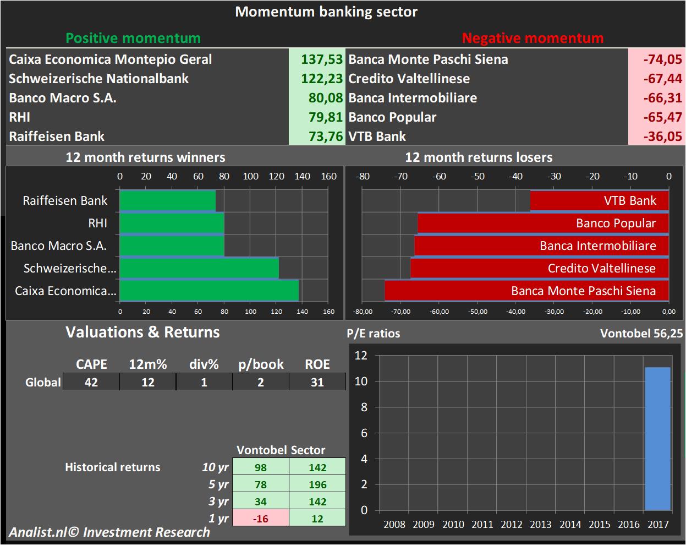Screen dimensions: 686x545
Task: Click the Banca Monte Paschi Siena table entry
Action: tap(428, 59)
